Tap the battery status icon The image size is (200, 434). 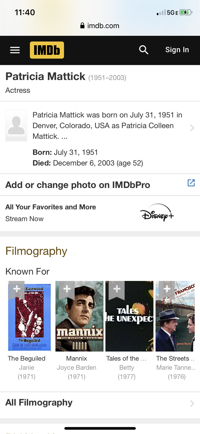pyautogui.click(x=185, y=12)
